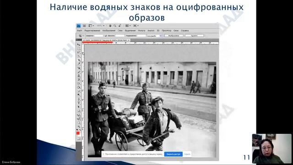Select the Rectangular Marquee tool
This screenshot has height=165, width=293.
(x=79, y=49)
